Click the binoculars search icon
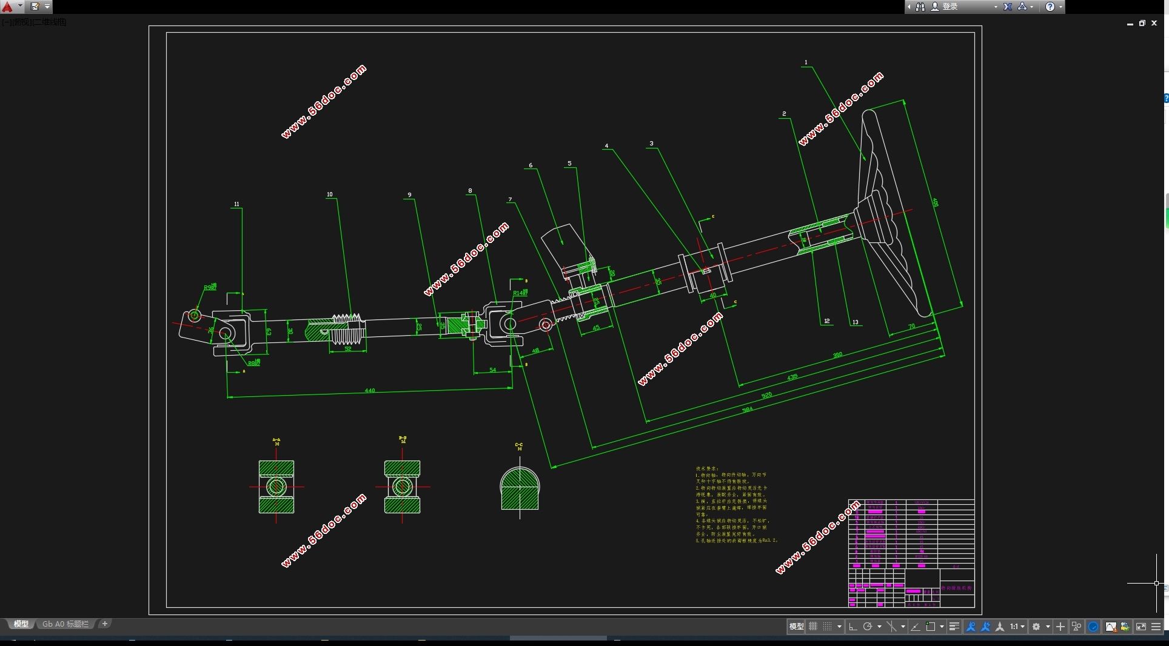The height and width of the screenshot is (646, 1169). pos(920,7)
